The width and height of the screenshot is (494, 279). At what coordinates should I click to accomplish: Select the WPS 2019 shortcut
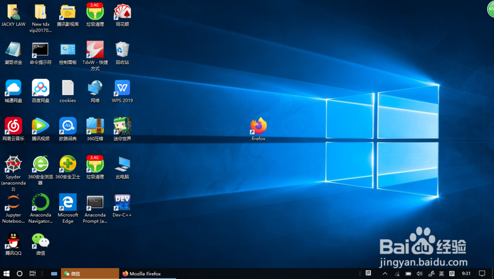tap(122, 88)
